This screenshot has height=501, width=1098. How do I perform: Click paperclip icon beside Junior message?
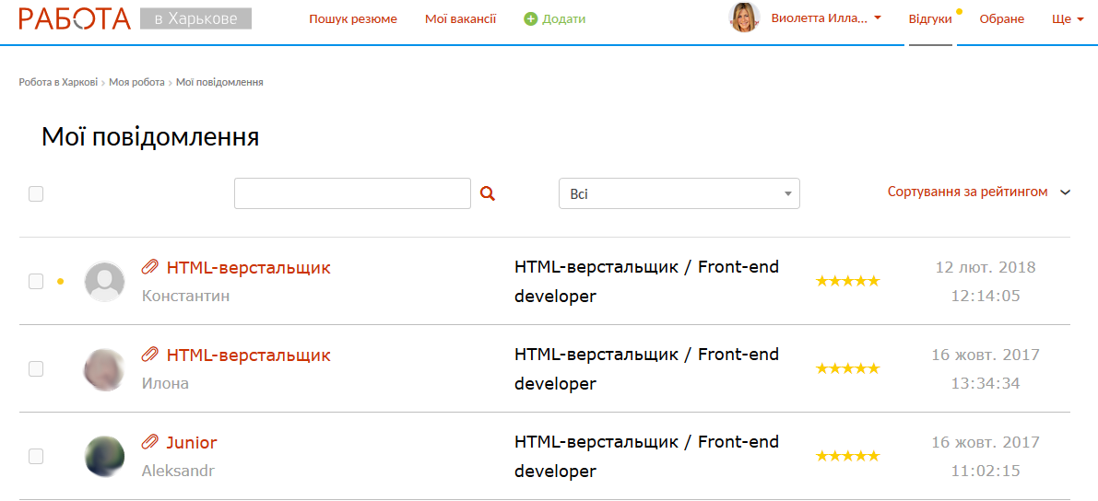[x=149, y=442]
